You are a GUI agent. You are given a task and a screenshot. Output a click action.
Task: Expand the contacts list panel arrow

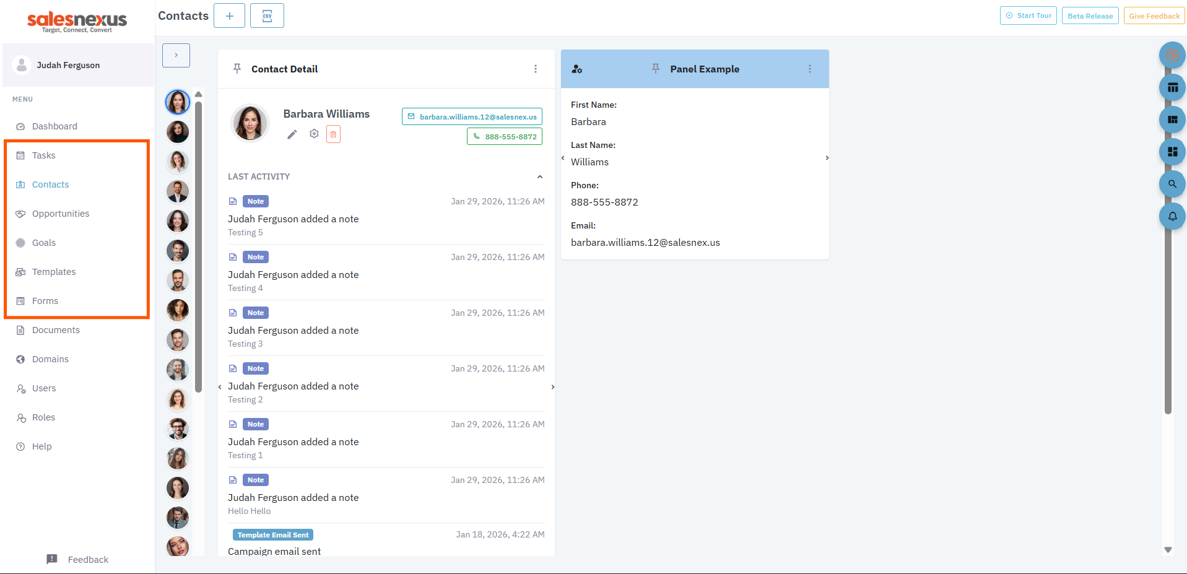pyautogui.click(x=176, y=55)
